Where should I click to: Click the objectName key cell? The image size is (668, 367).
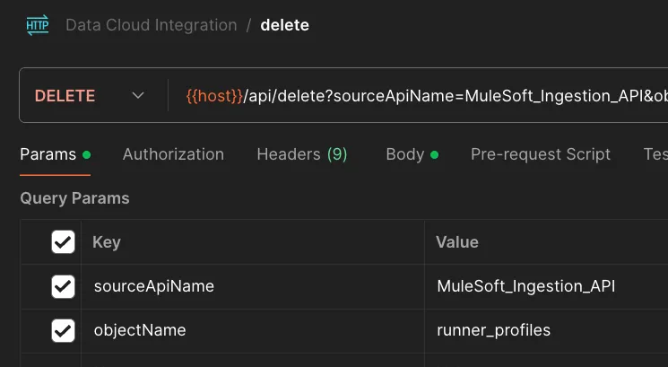pos(253,330)
